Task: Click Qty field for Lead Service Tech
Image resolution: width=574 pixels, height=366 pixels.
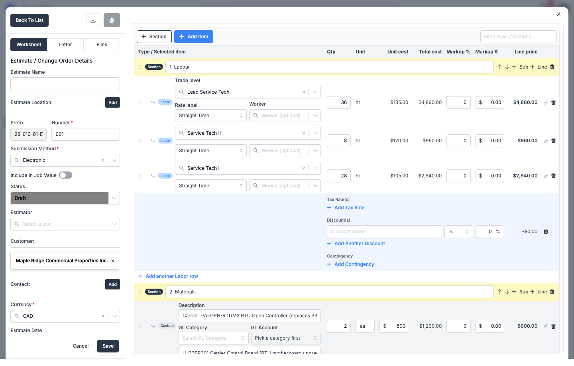Action: click(339, 102)
